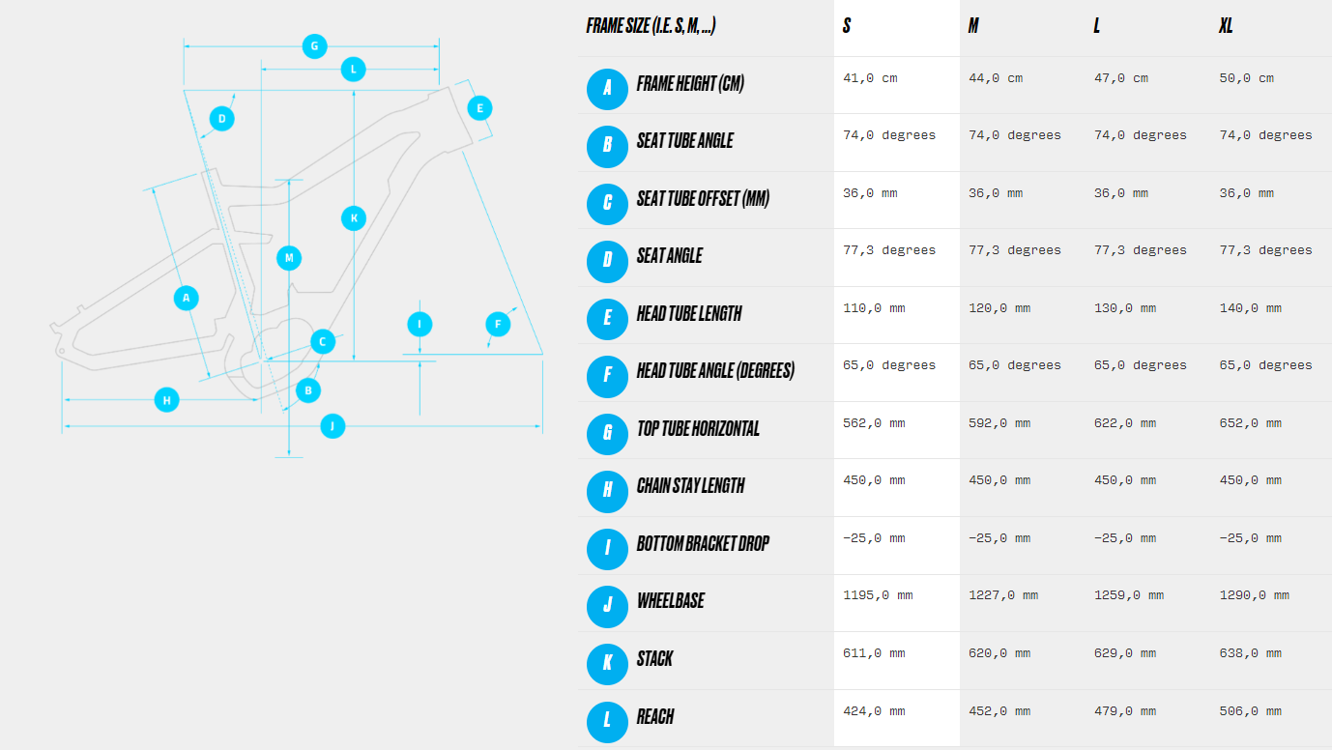Select the 'J' wheelbase marker on diagram
The width and height of the screenshot is (1332, 750).
[x=333, y=425]
